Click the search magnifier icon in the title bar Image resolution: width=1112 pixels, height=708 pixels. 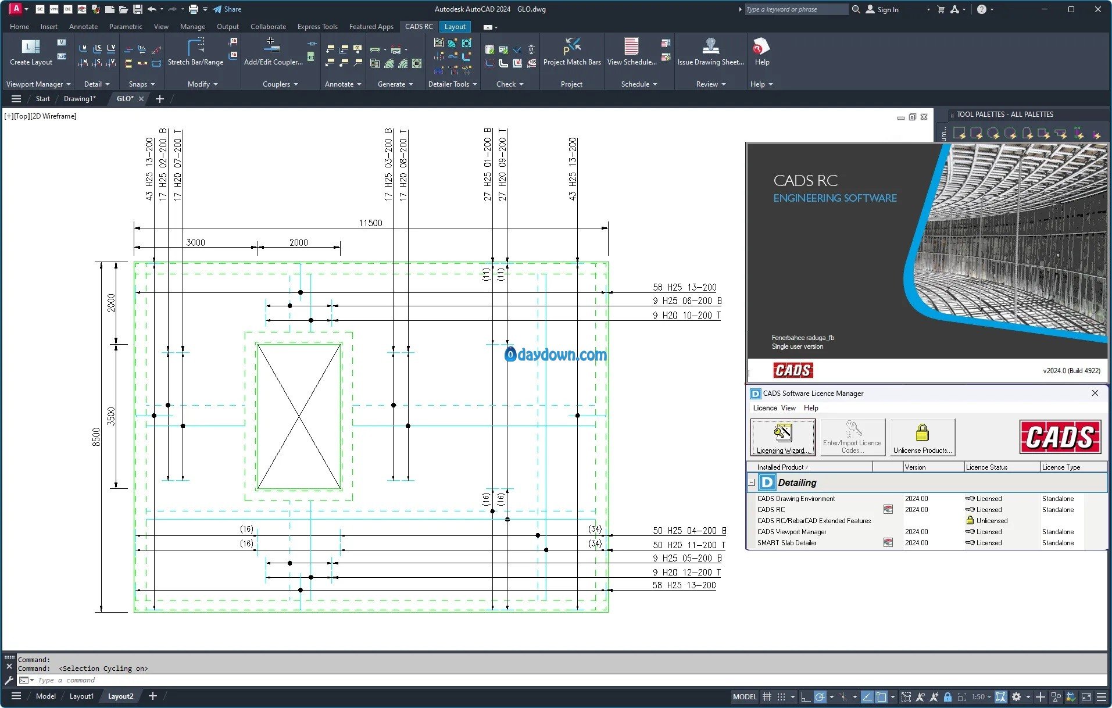tap(856, 9)
